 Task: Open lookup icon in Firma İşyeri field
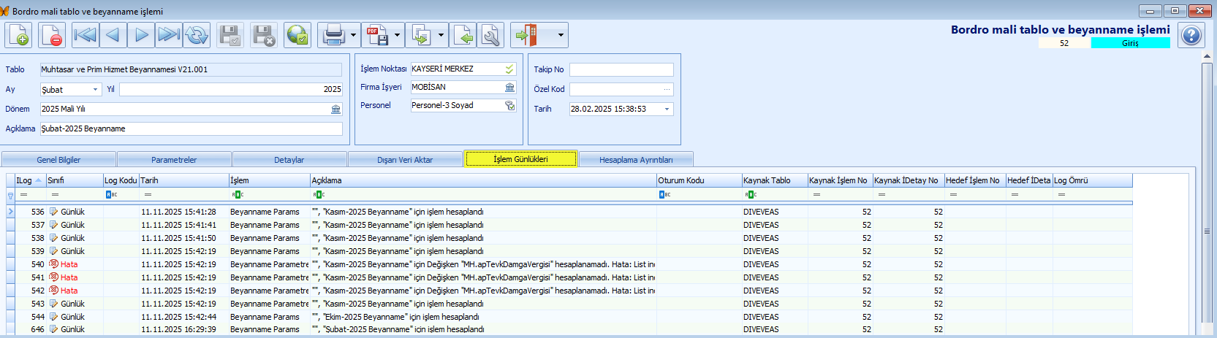[509, 87]
